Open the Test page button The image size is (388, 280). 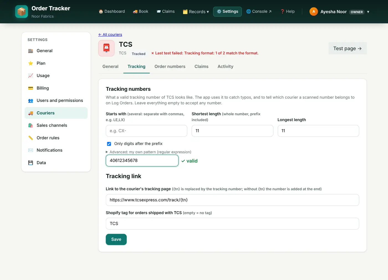coord(348,49)
